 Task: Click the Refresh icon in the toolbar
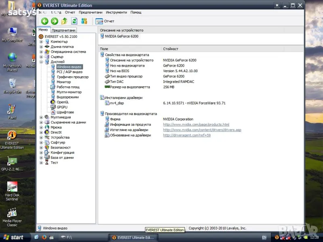pos(74,21)
